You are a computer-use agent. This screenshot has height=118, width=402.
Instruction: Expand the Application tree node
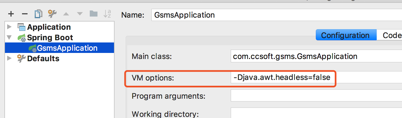9,27
